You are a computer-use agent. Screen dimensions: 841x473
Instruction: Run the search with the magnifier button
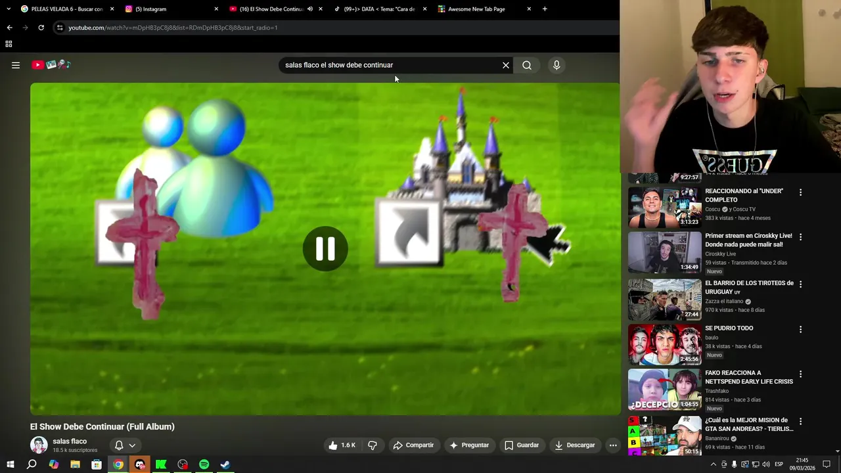click(x=527, y=65)
